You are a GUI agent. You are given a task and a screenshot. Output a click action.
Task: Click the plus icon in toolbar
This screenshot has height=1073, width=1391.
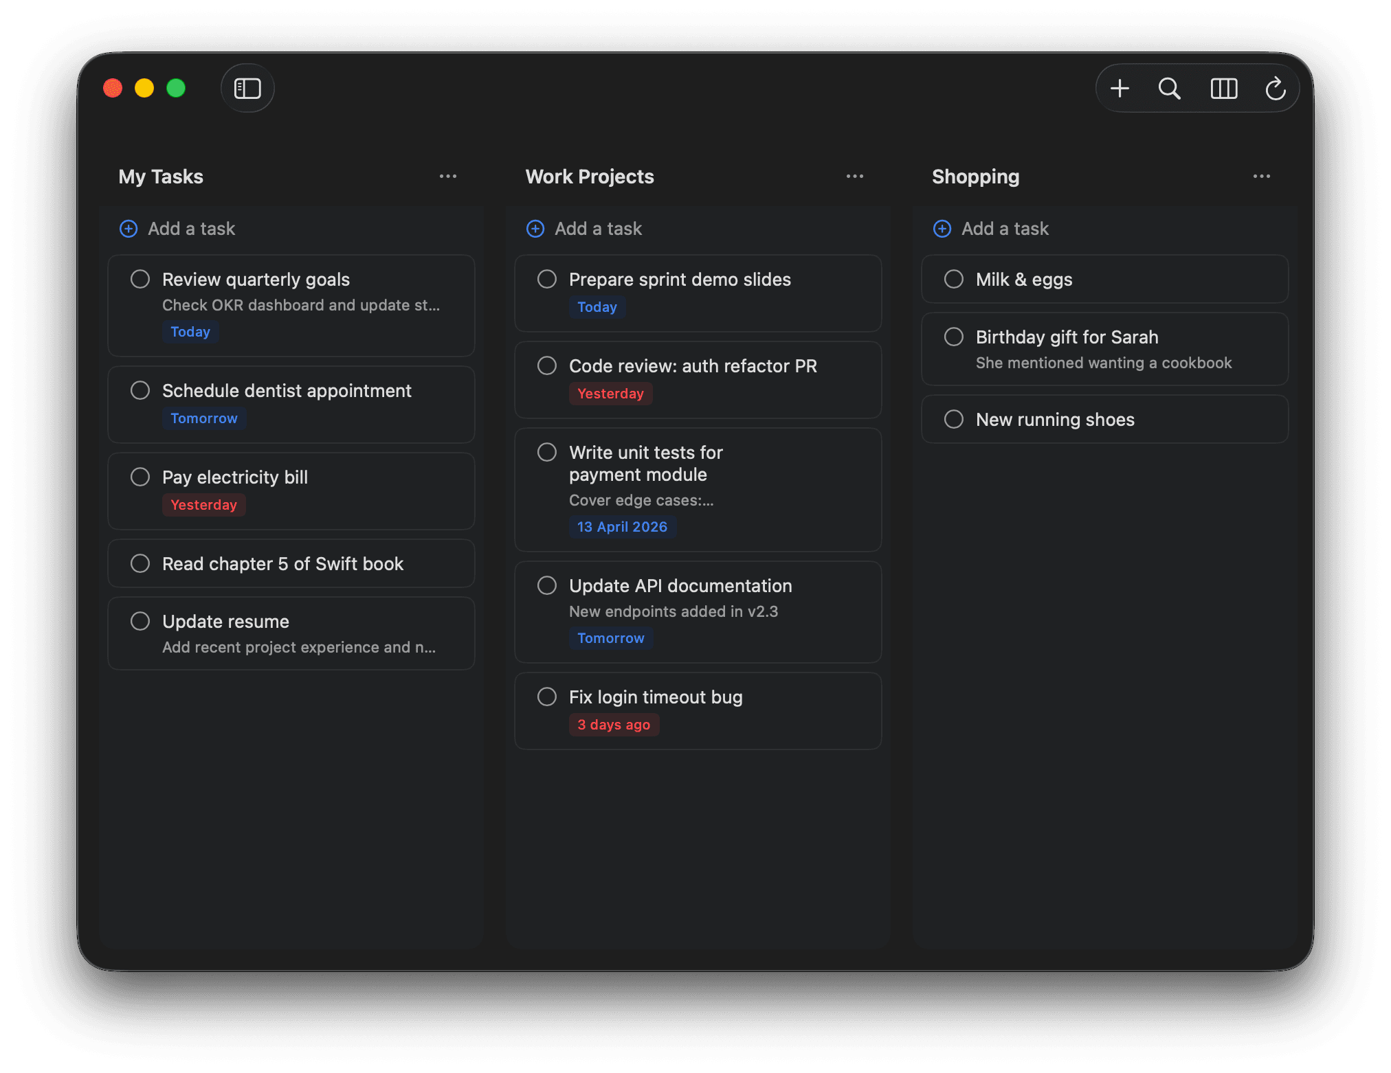(x=1120, y=89)
